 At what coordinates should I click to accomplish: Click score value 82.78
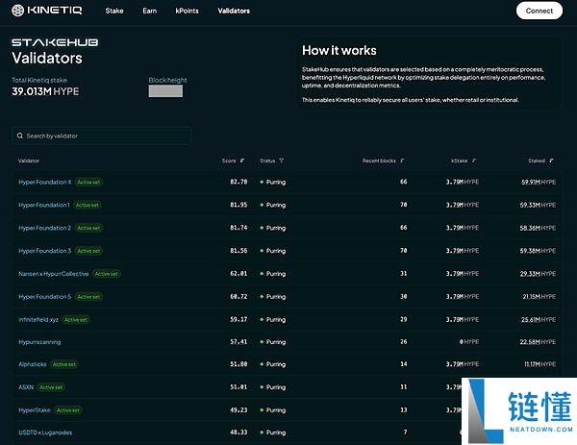pyautogui.click(x=238, y=182)
